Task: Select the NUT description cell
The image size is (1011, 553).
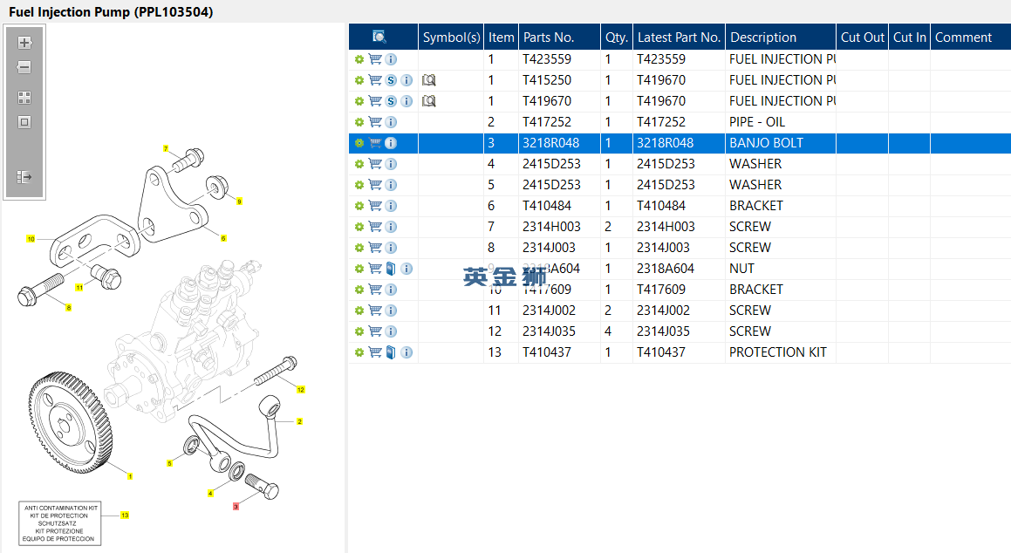Action: click(x=781, y=269)
